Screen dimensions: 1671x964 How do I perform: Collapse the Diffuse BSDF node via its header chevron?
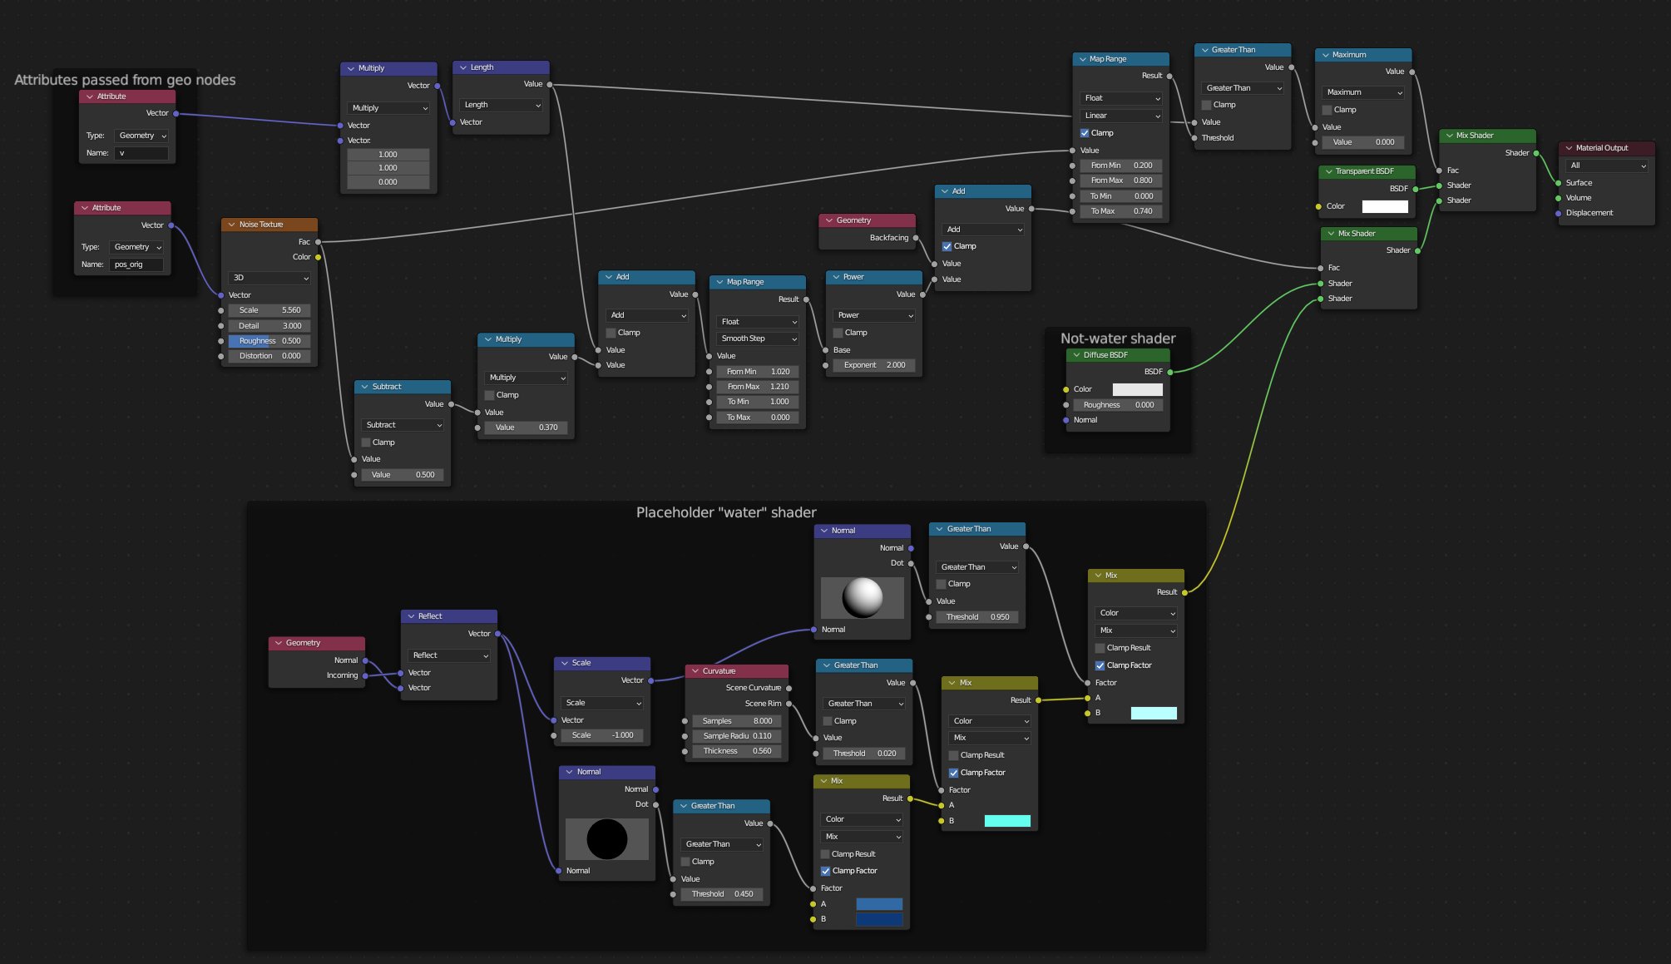click(x=1075, y=355)
